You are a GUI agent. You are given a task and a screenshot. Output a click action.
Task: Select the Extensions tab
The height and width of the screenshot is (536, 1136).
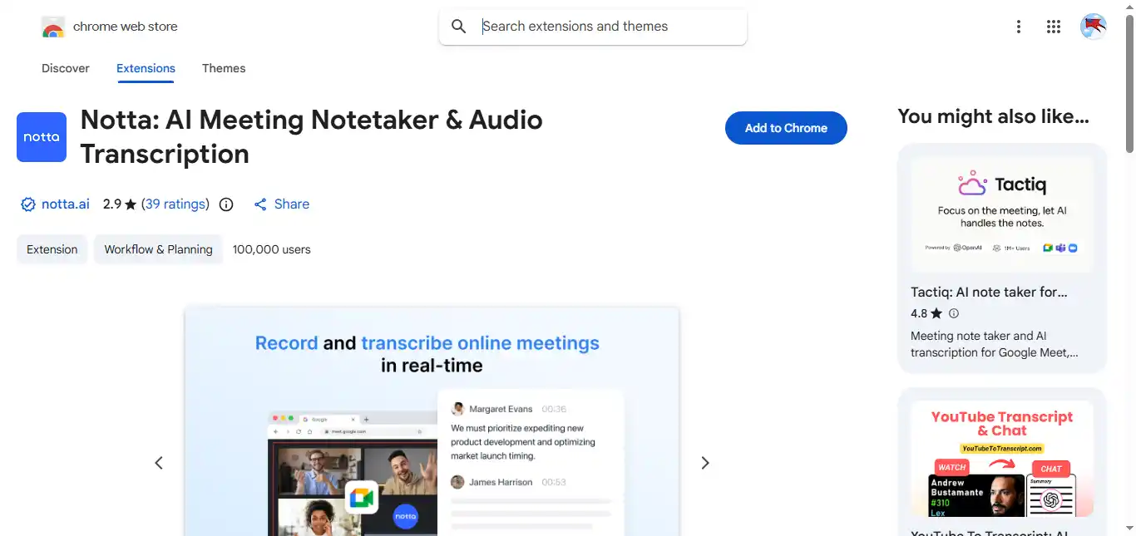146,68
